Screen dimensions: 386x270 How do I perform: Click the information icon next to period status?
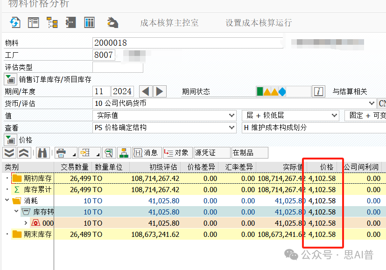pyautogui.click(x=318, y=91)
